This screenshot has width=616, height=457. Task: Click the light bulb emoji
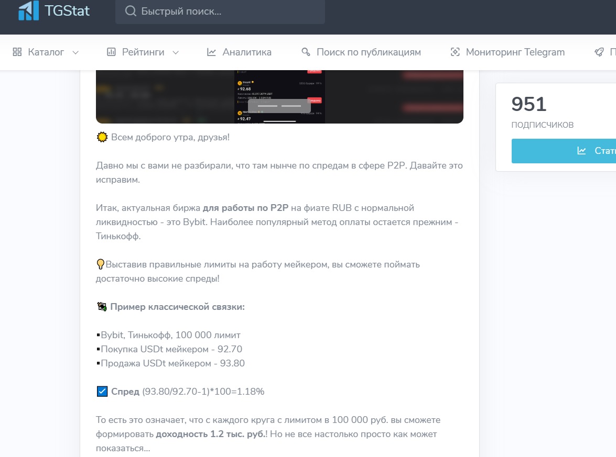100,264
